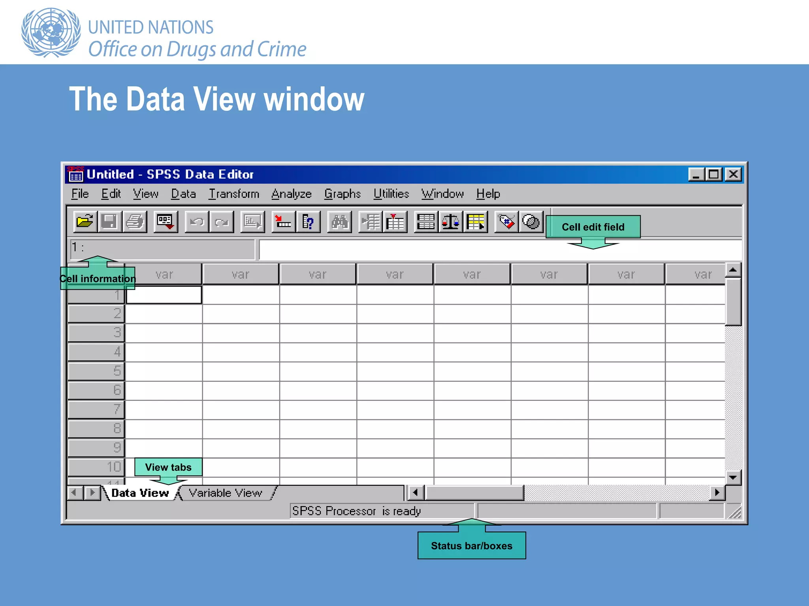
Task: Minimize the SPSS Data Editor window
Action: [696, 174]
